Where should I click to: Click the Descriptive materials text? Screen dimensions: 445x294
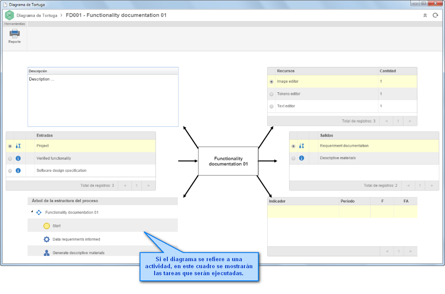[338, 158]
